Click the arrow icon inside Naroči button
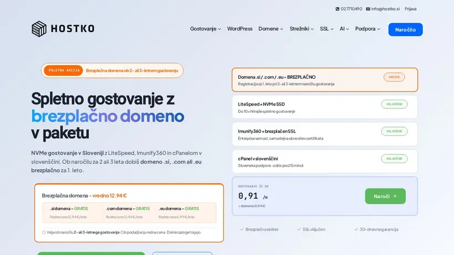The image size is (454, 255). click(x=395, y=196)
